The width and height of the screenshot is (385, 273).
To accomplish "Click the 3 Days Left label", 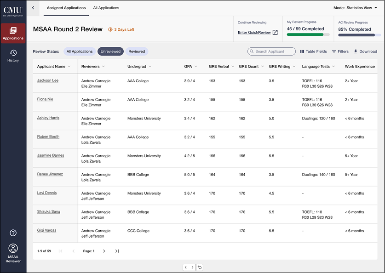I will [x=124, y=29].
